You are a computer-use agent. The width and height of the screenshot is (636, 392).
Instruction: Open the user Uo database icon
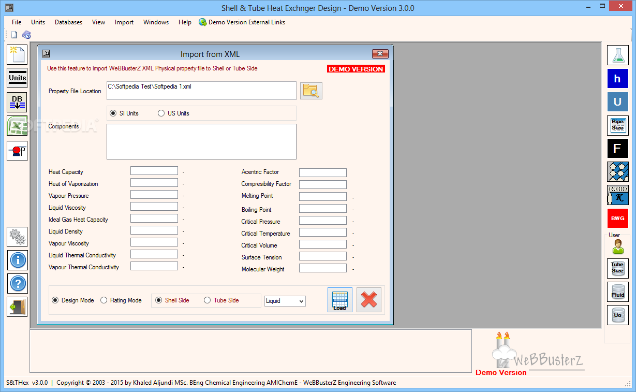617,315
